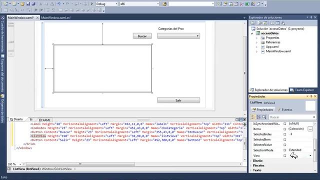Screen dimensions: 320x180
Task: Click the green Extension Manager toolbar icon
Action: (x=247, y=3)
